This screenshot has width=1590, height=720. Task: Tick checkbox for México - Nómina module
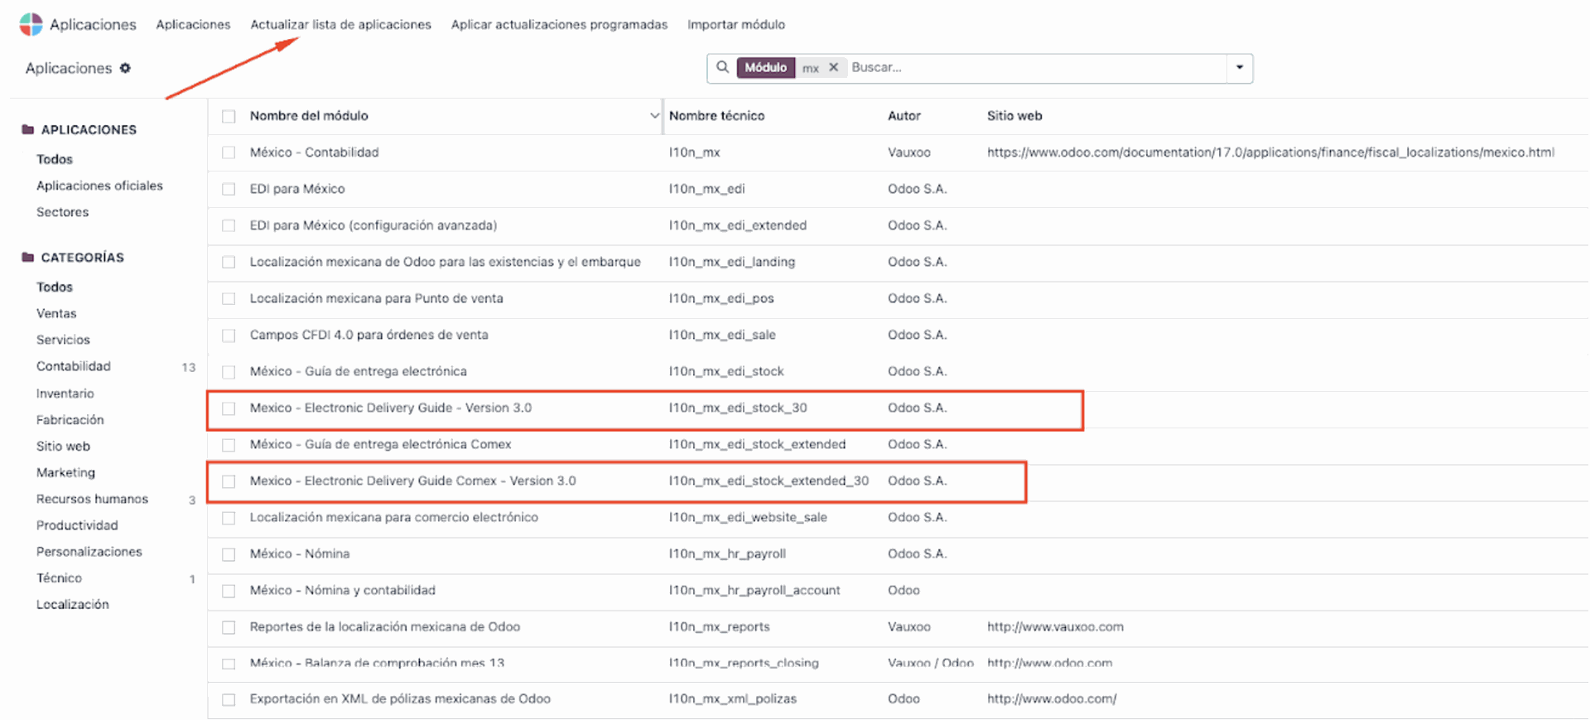[x=229, y=554]
